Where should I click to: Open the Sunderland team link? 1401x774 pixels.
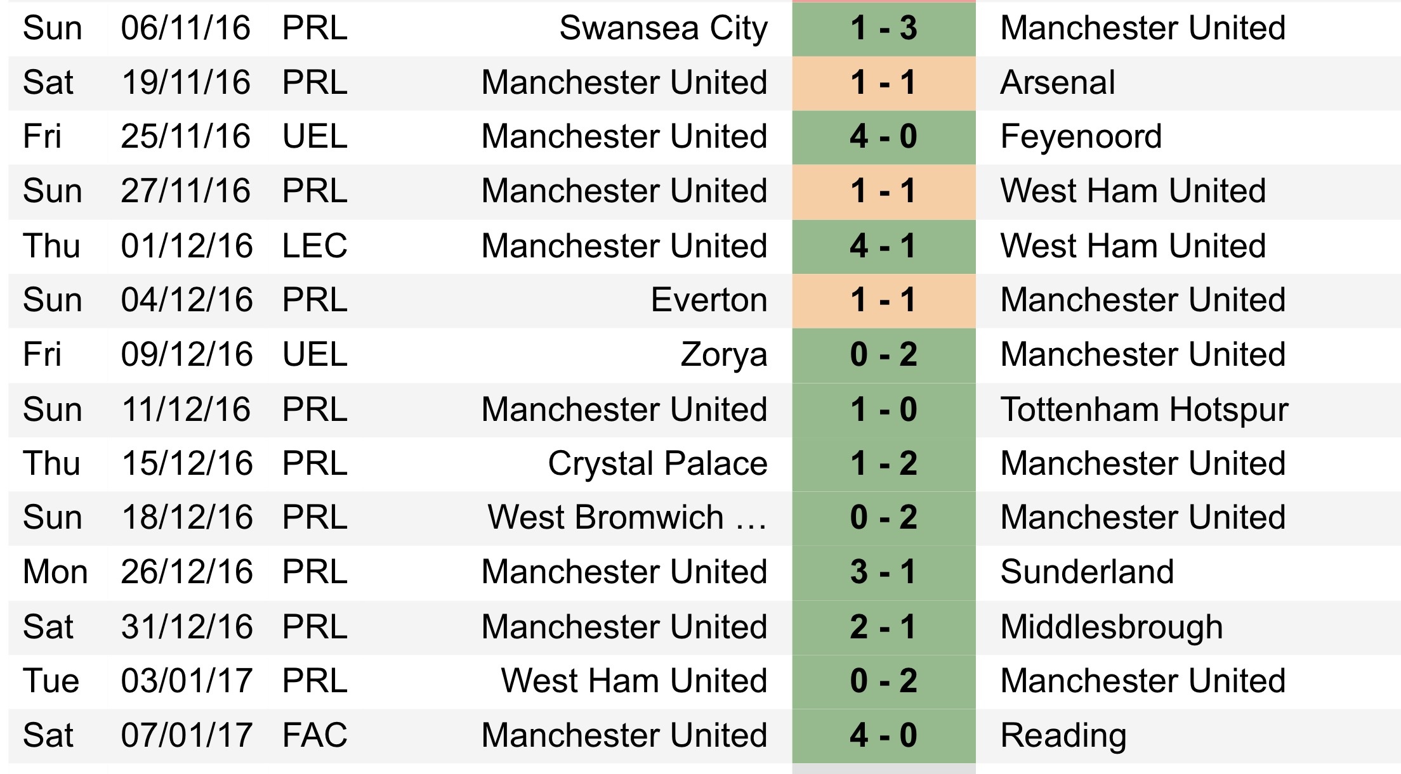[x=1087, y=572]
